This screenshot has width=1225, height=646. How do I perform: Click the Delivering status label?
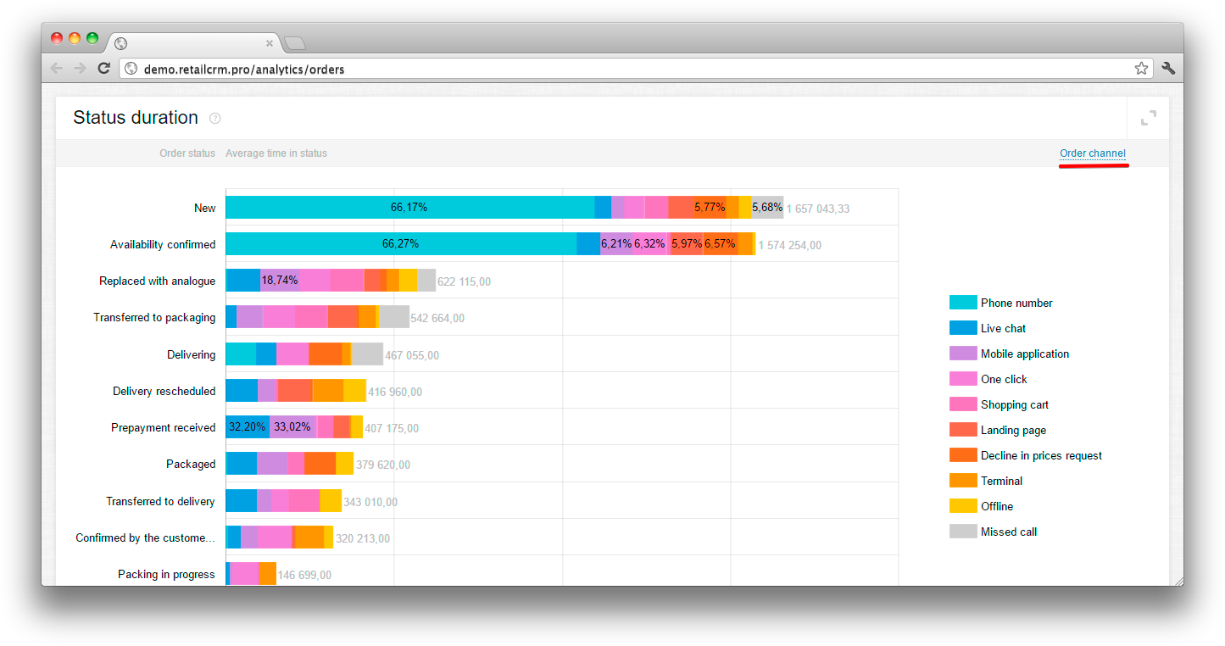coord(191,355)
